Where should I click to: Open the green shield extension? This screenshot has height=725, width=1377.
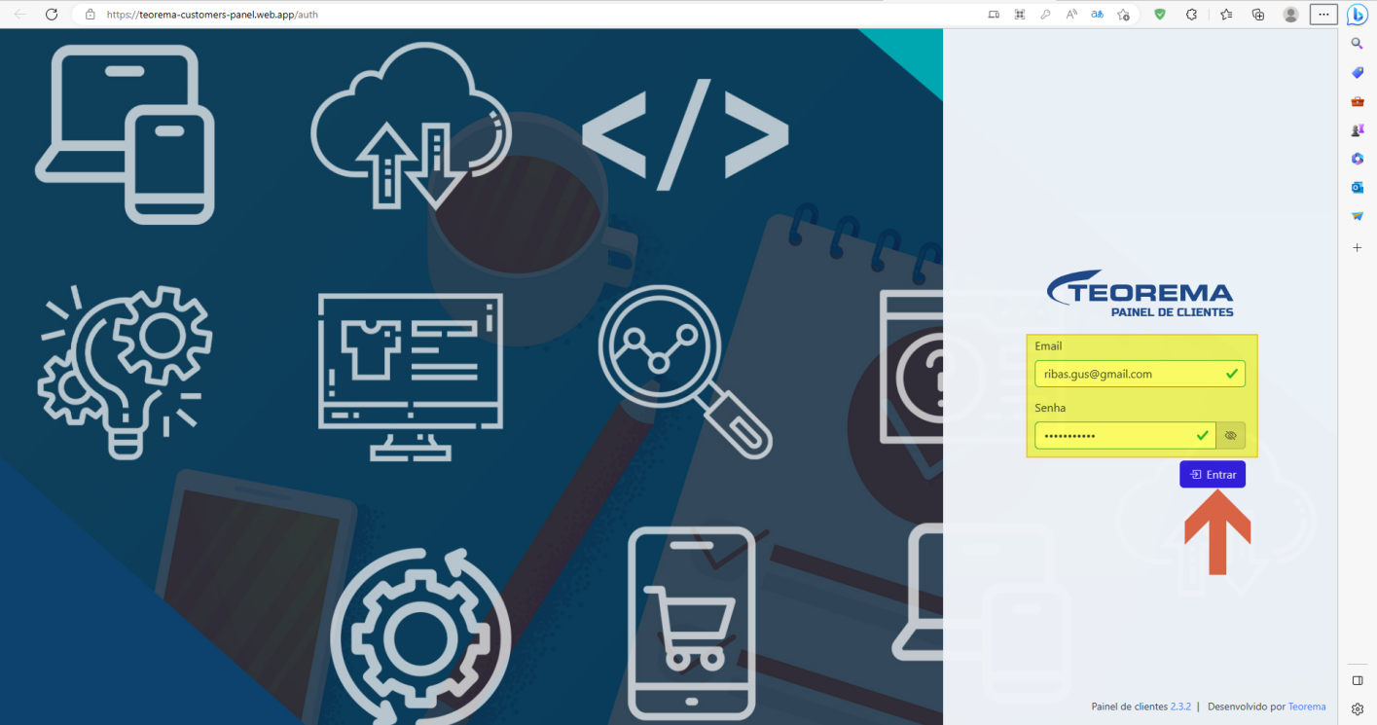[1159, 15]
